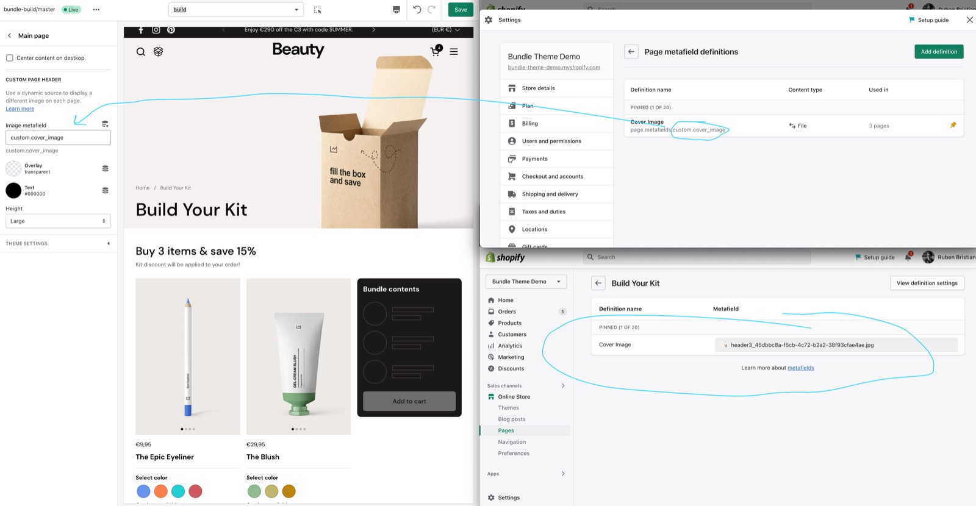Expand the Theme Settings section
This screenshot has width=976, height=506.
point(58,243)
